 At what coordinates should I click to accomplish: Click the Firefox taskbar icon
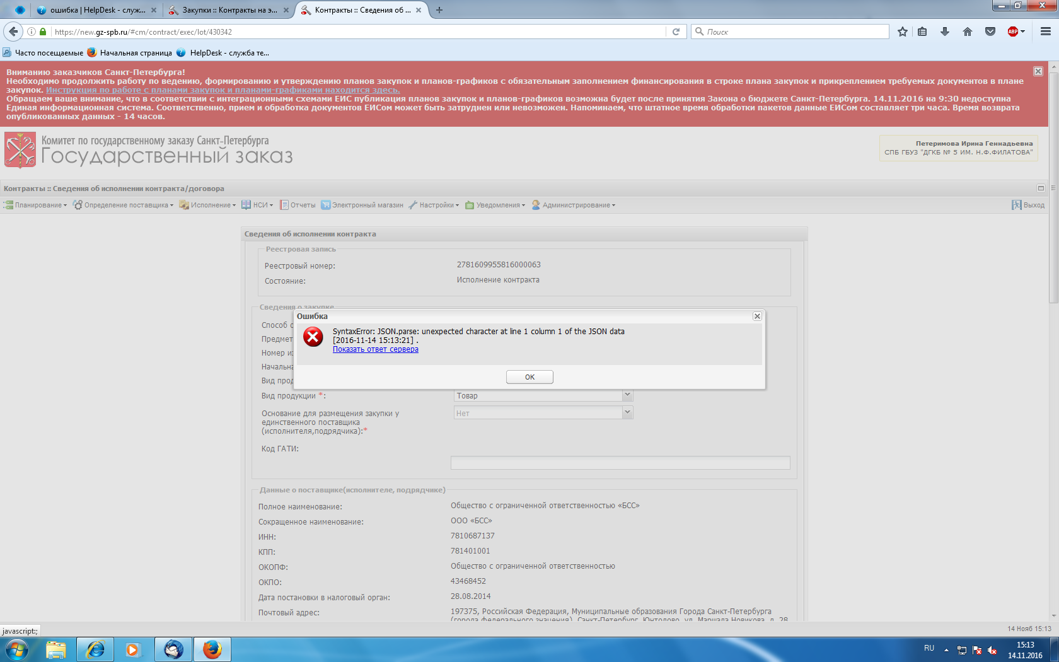pyautogui.click(x=212, y=649)
